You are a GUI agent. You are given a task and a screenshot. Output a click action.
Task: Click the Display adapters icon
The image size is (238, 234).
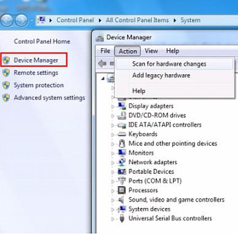pyautogui.click(x=122, y=106)
